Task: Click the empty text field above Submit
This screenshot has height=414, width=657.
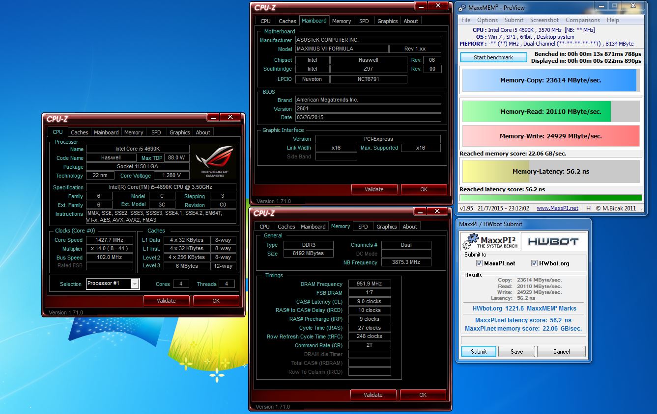Action: click(x=523, y=340)
